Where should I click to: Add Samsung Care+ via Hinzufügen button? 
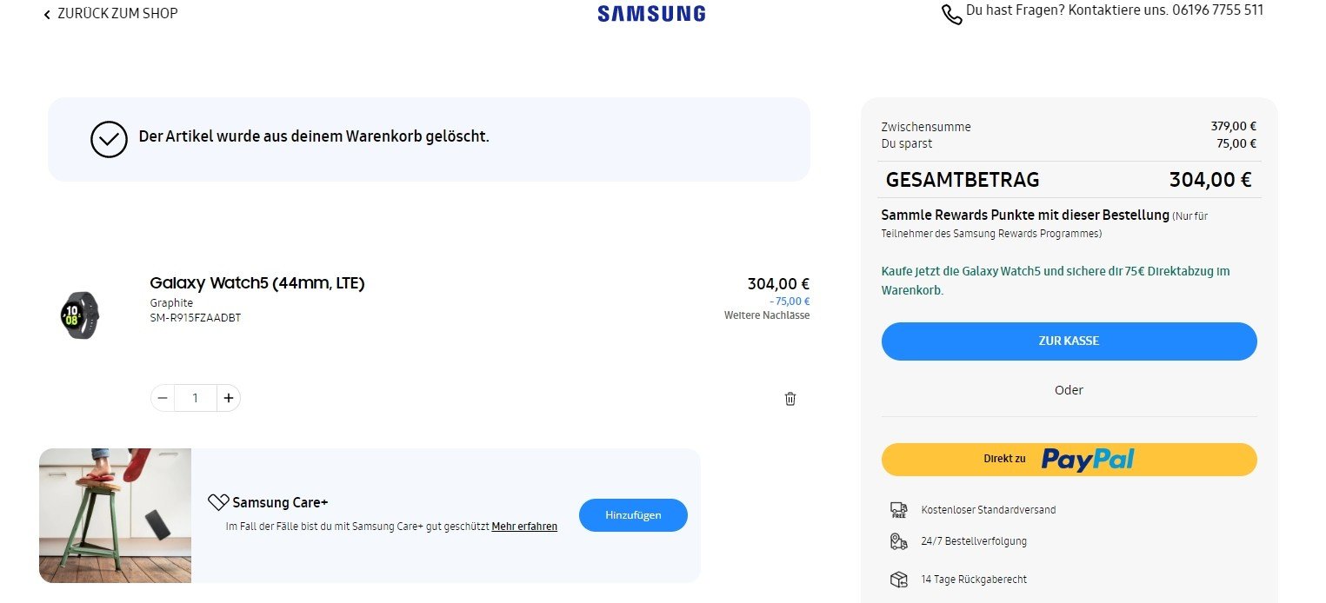coord(633,515)
